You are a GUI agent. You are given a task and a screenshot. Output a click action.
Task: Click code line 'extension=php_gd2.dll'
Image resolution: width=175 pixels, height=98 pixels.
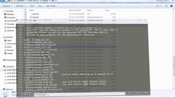(x=37, y=52)
